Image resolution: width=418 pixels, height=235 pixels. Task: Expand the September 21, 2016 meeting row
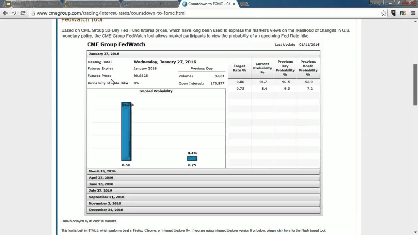[x=203, y=197]
